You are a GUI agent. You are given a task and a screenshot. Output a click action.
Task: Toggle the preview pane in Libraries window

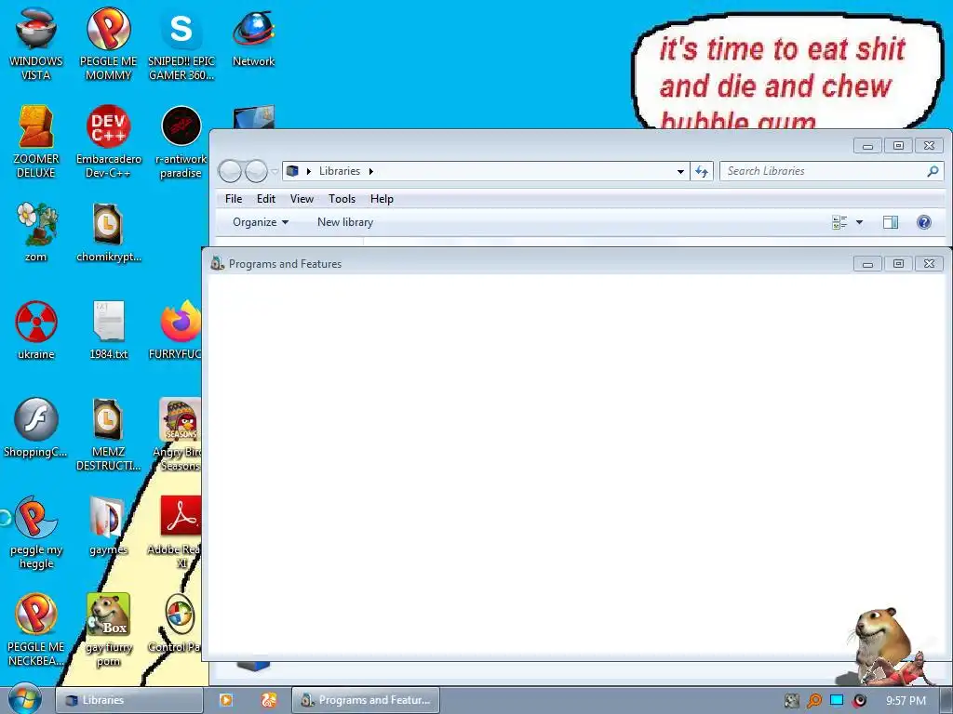[x=891, y=222]
